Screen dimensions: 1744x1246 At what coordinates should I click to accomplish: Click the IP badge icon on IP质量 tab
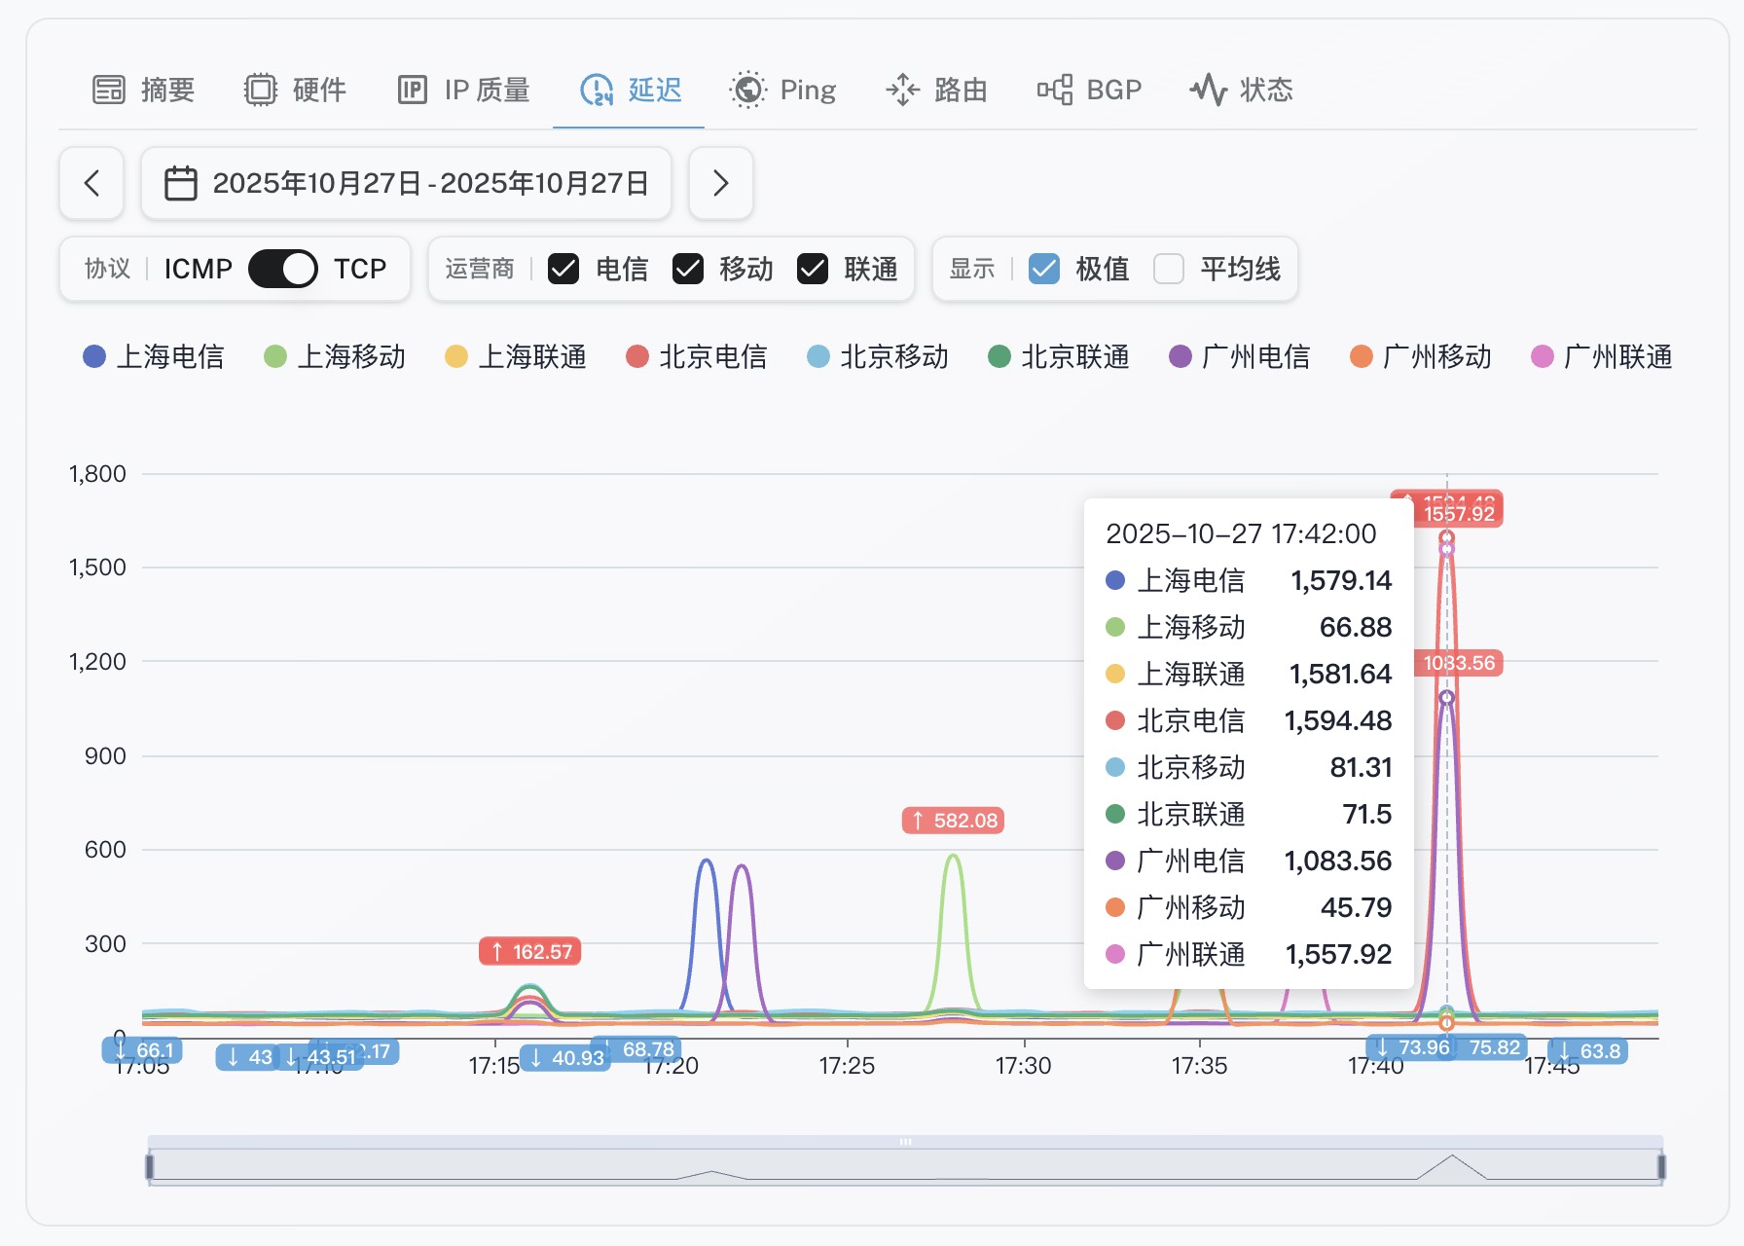tap(412, 89)
